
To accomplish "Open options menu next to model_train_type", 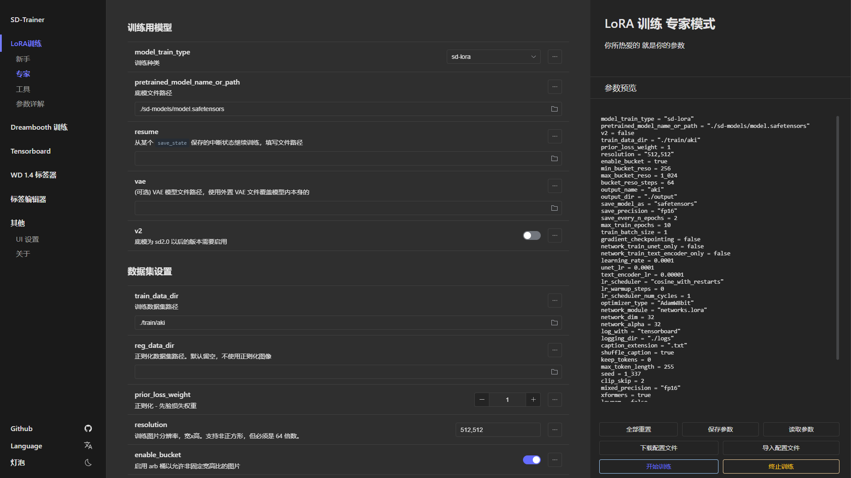I will point(554,57).
